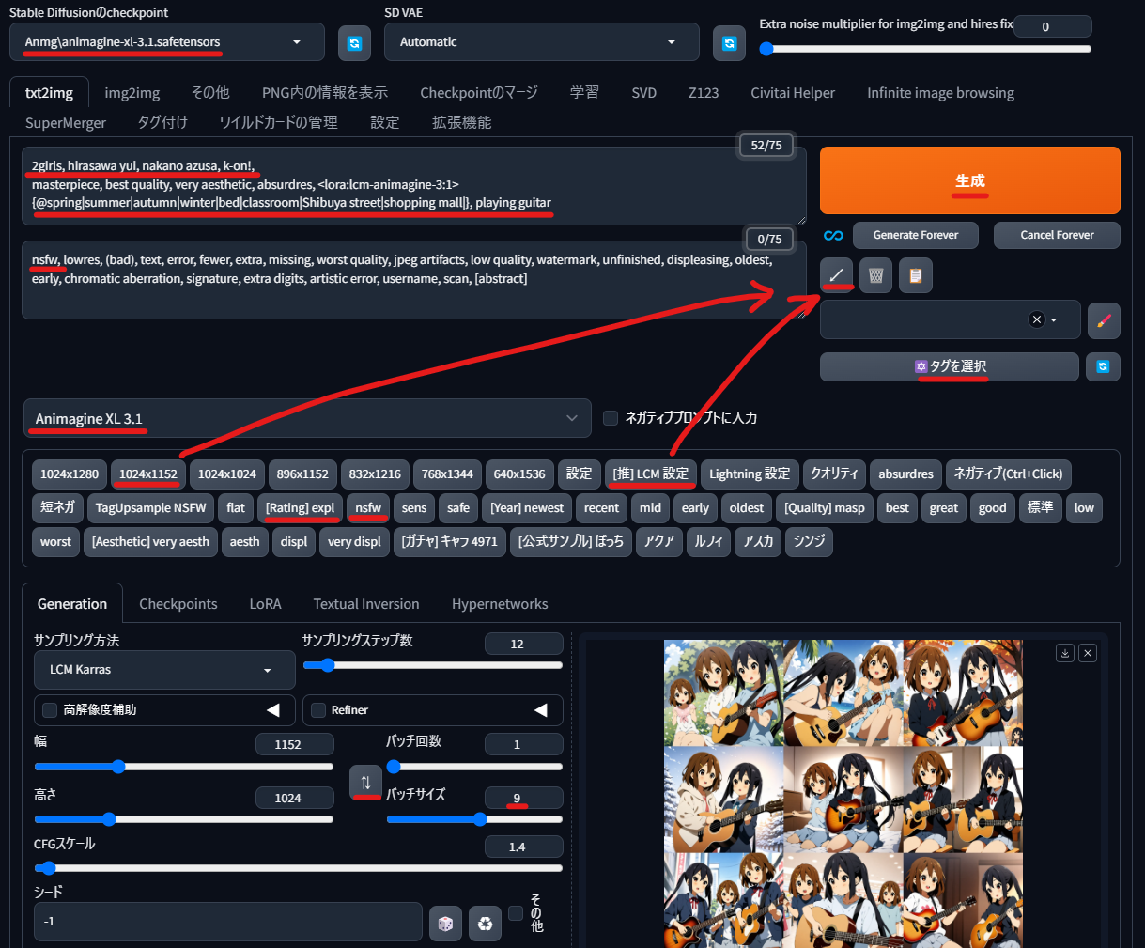Viewport: 1145px width, 948px height.
Task: Click the generated image grid thumbnail
Action: (843, 794)
